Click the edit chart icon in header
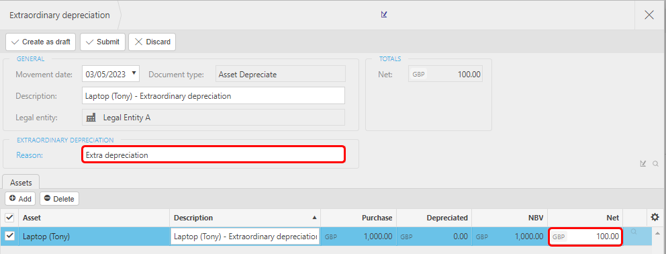This screenshot has height=254, width=666. (384, 15)
